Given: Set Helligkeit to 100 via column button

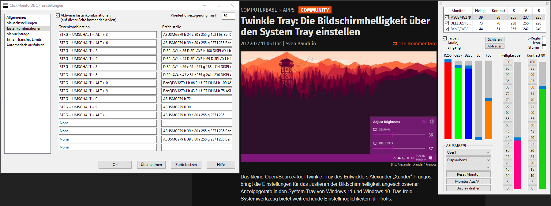Looking at the screenshot, I should point(508,62).
